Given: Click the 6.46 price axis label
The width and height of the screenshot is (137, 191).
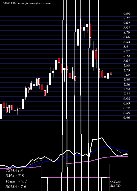Looking at the screenshot, I should (127, 118).
